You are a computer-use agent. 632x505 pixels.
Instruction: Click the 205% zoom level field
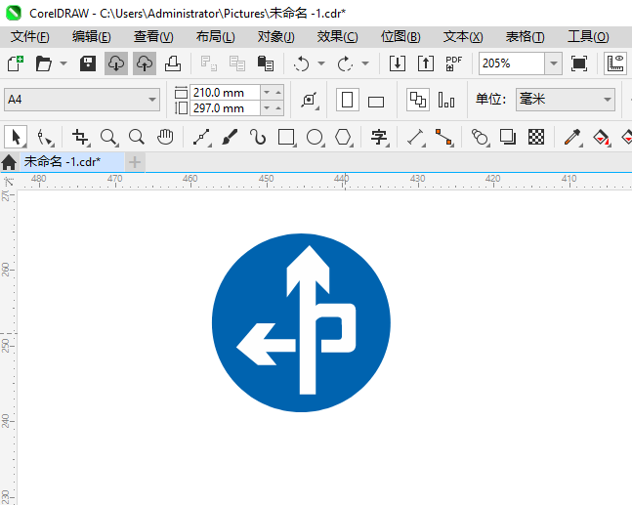coord(512,63)
